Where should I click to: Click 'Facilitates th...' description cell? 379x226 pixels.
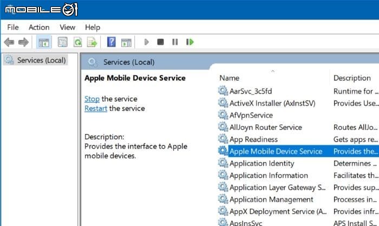click(356, 175)
